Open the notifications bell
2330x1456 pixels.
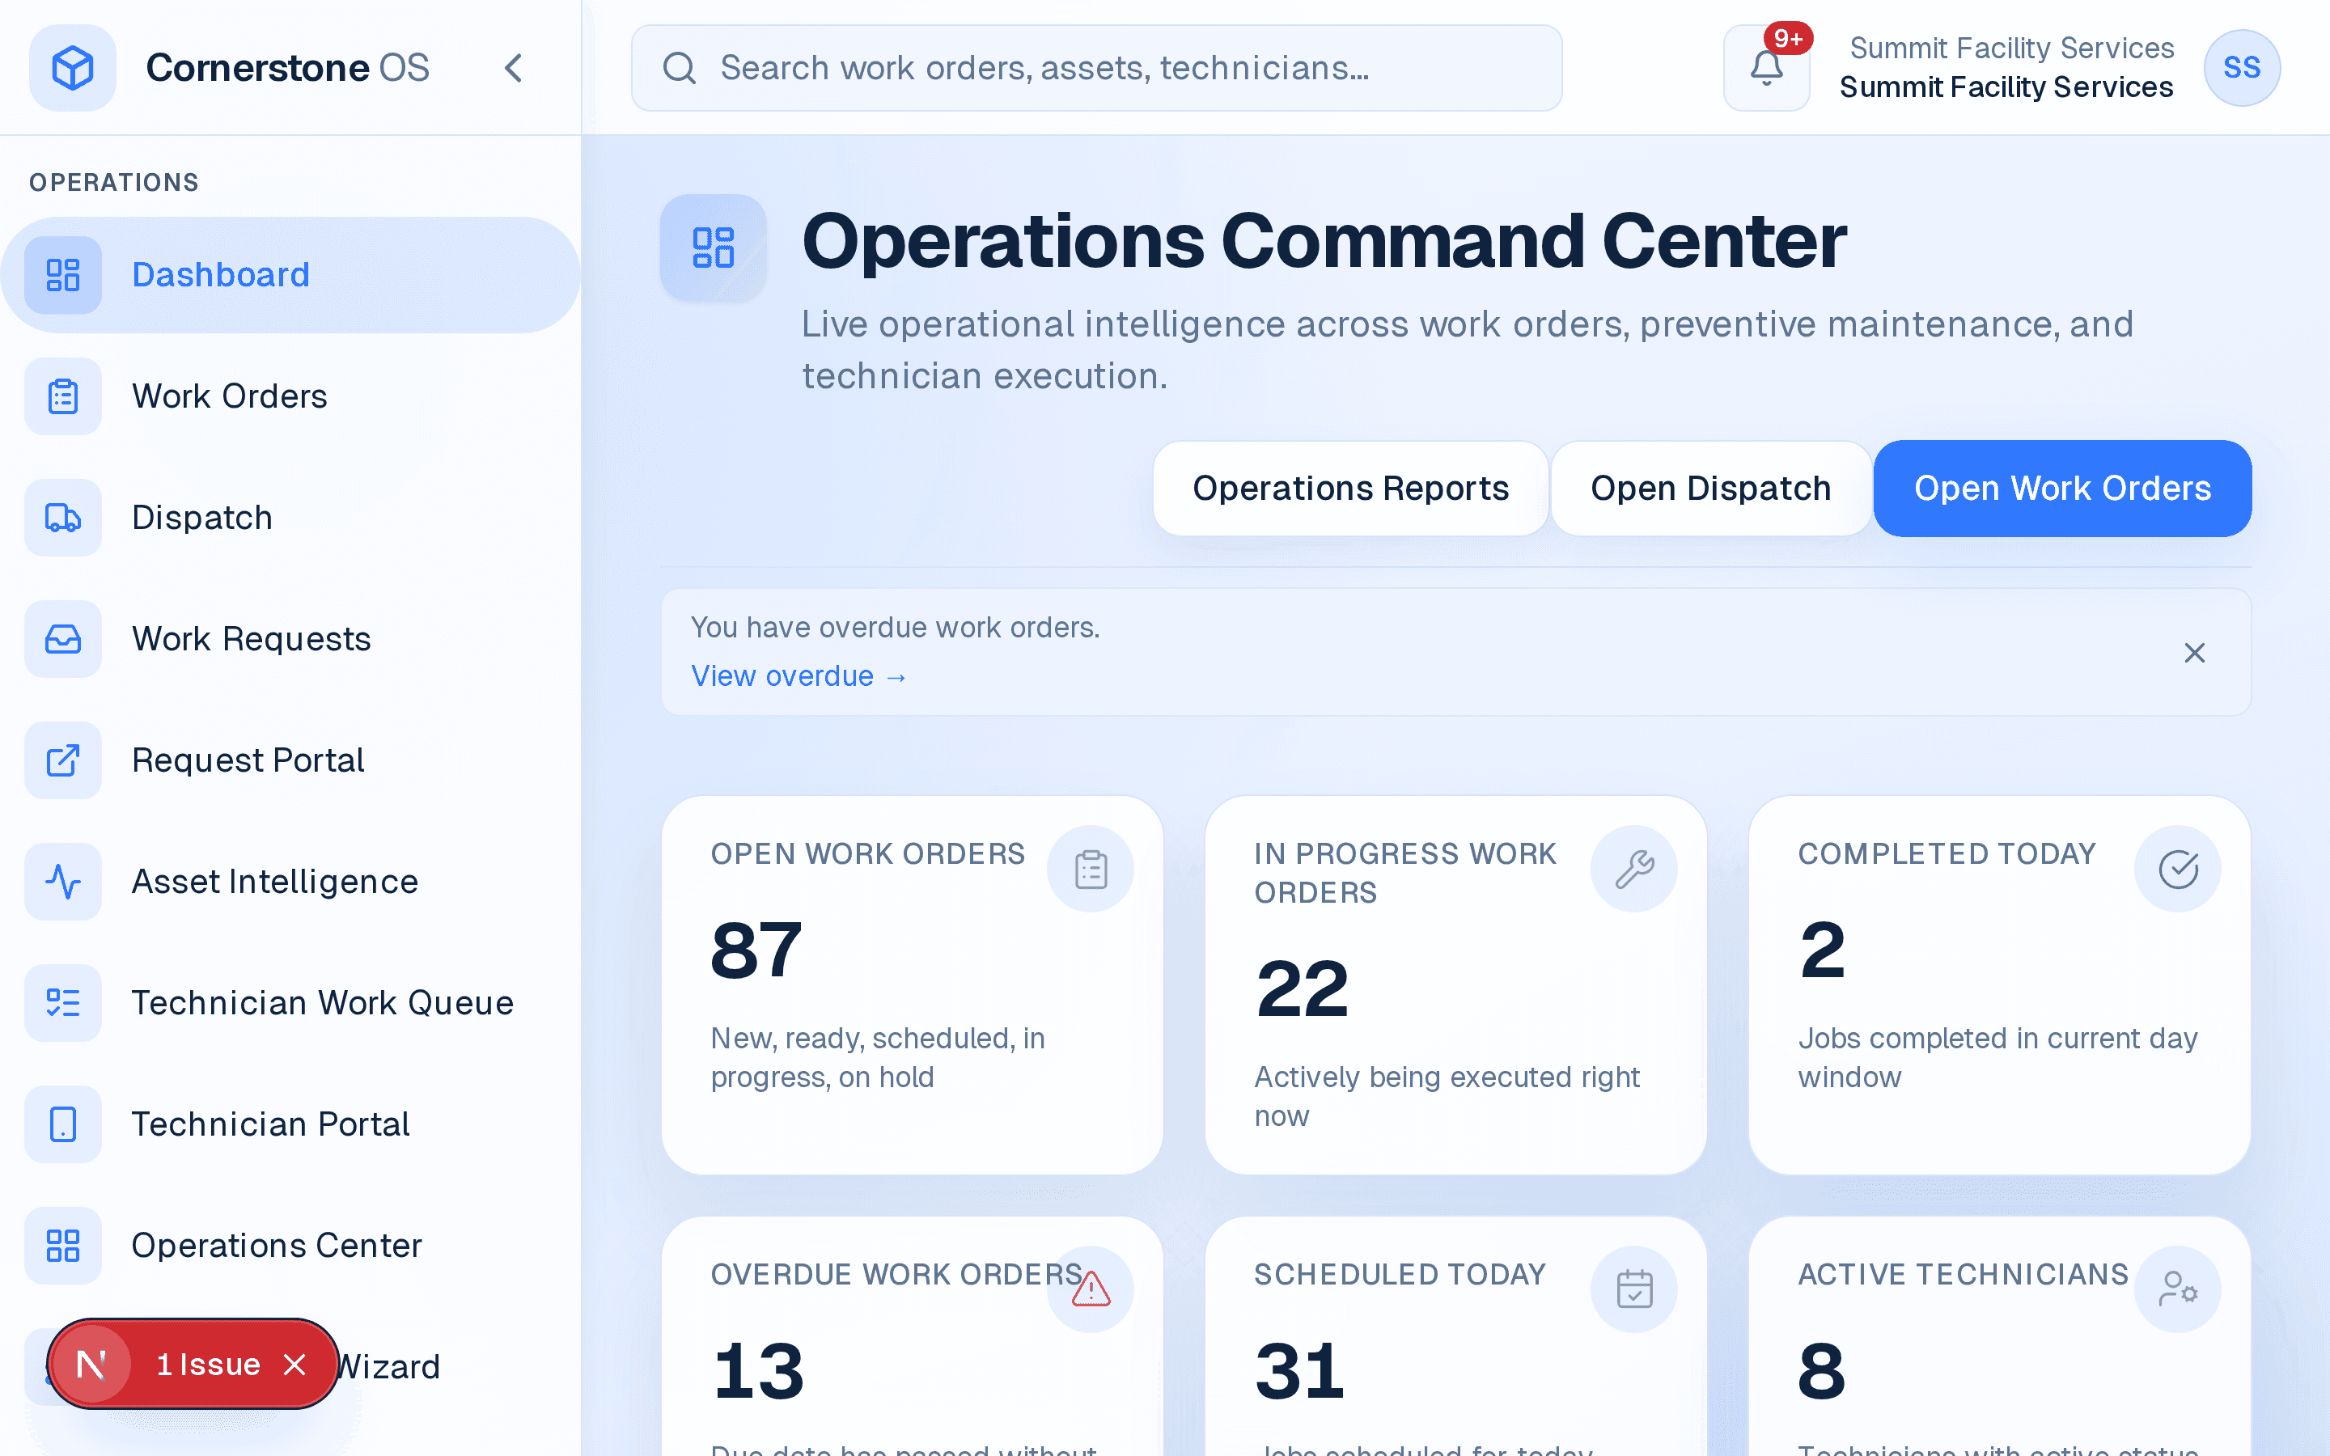click(x=1767, y=67)
